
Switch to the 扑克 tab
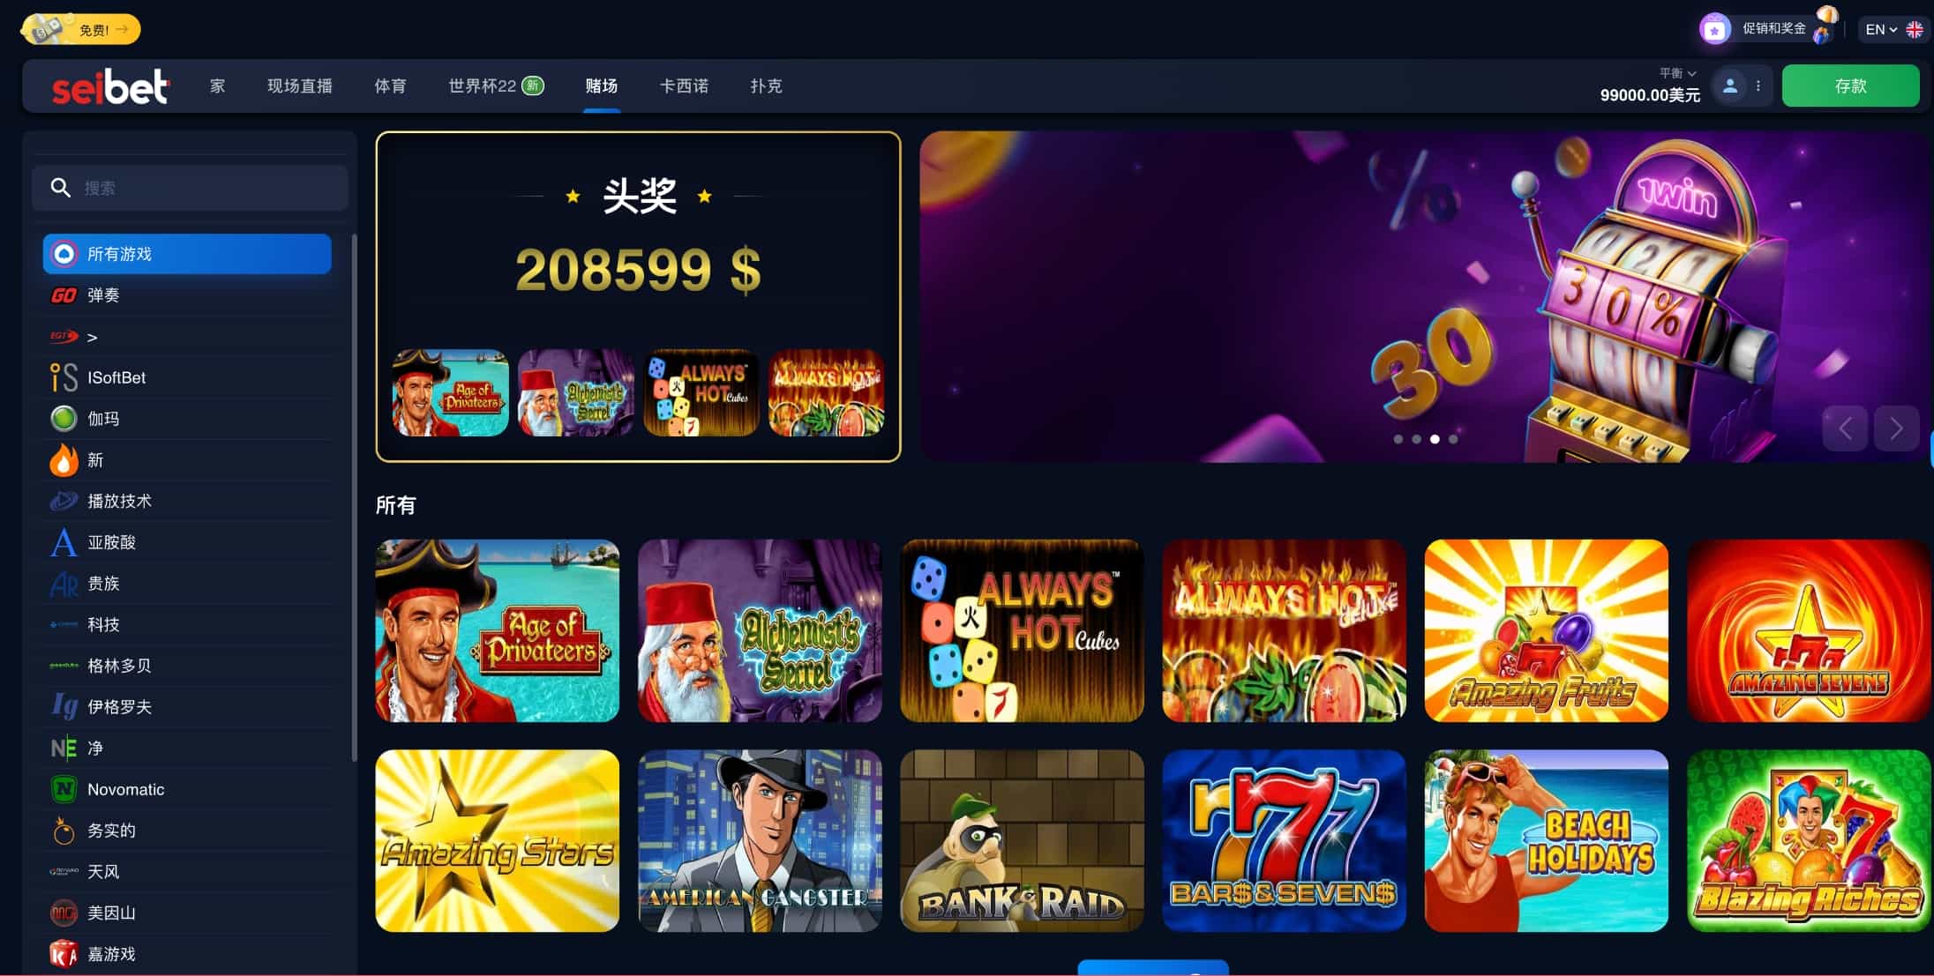766,86
